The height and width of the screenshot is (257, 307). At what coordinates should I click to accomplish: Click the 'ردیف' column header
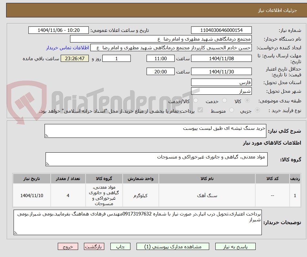point(295,179)
